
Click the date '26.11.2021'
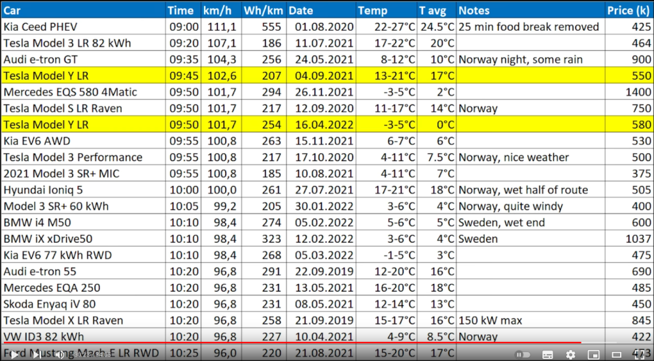pos(324,91)
